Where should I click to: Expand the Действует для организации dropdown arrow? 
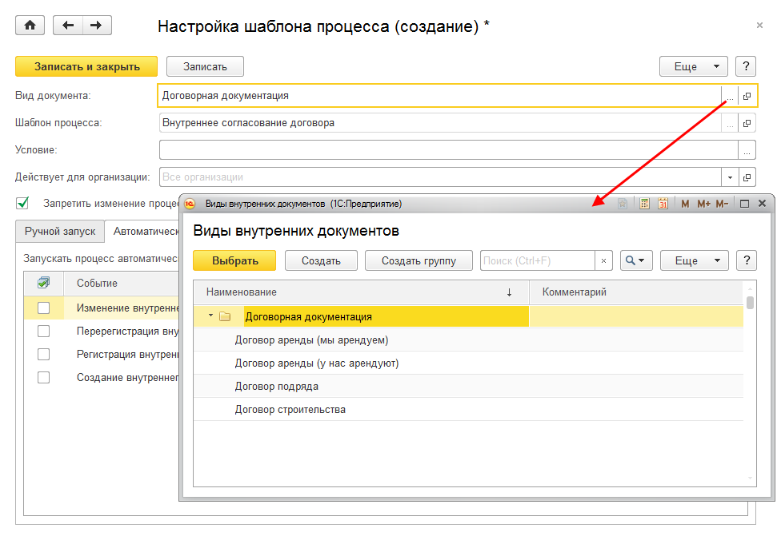(x=730, y=177)
